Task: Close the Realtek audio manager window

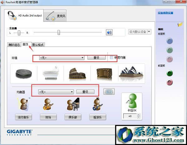Action: tap(181, 2)
